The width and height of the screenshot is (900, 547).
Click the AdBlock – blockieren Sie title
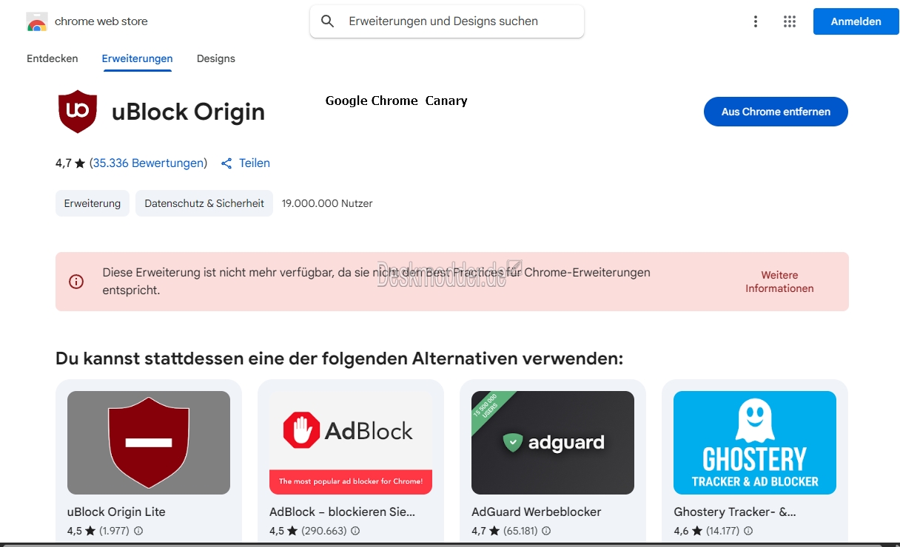point(343,512)
